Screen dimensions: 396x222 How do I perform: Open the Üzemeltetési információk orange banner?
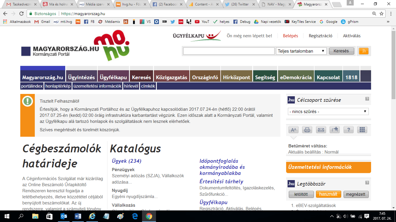[x=328, y=167]
